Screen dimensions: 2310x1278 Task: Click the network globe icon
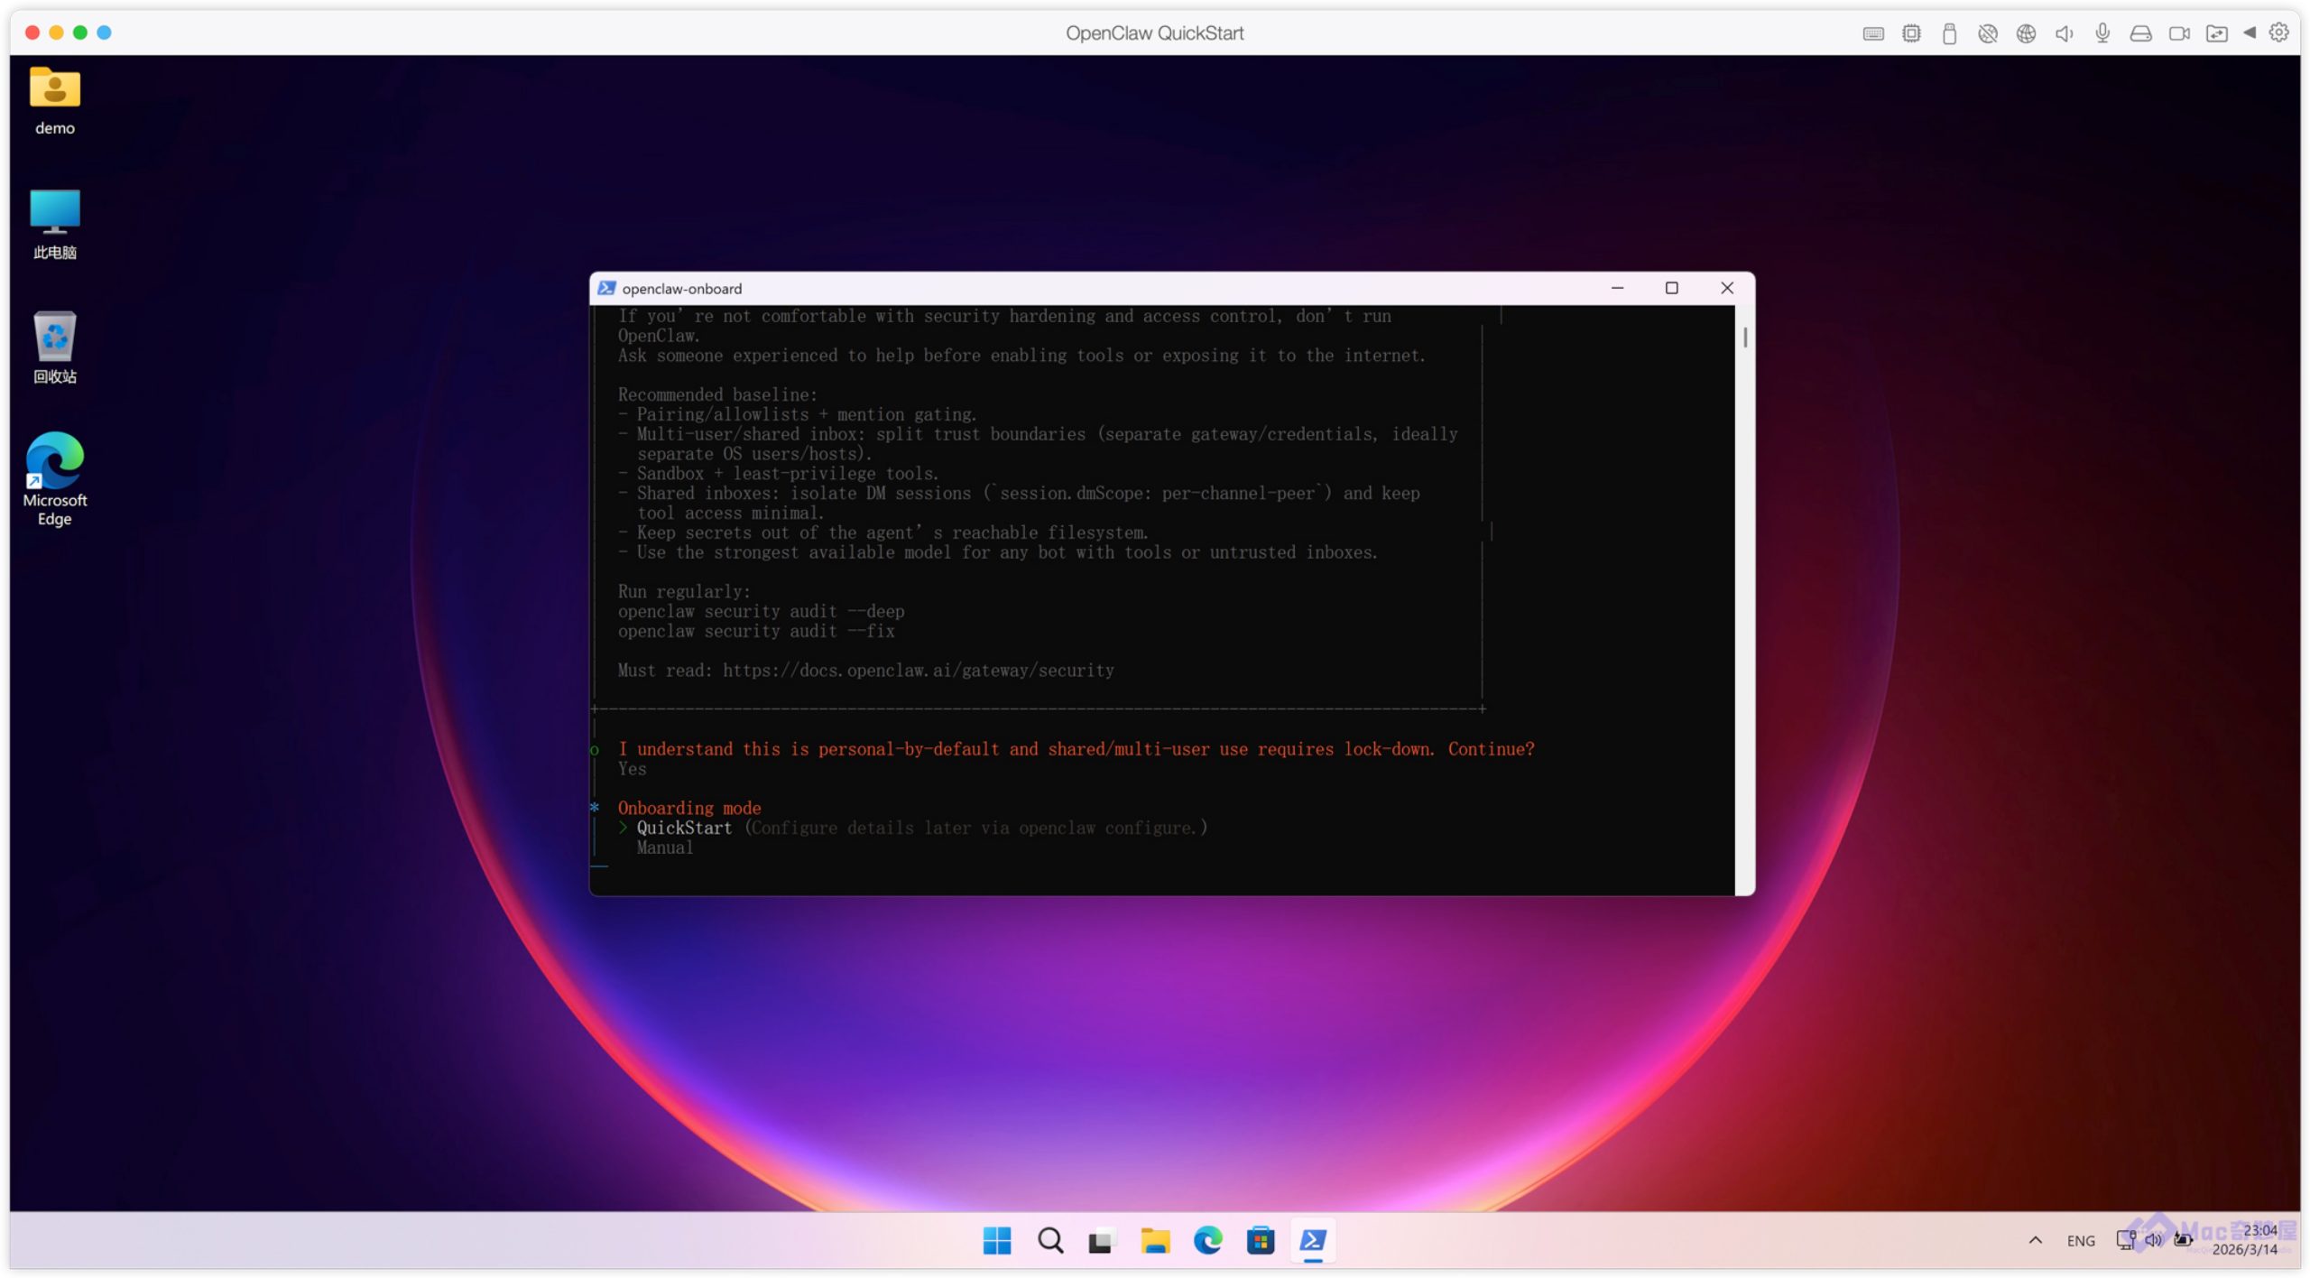pyautogui.click(x=2026, y=33)
